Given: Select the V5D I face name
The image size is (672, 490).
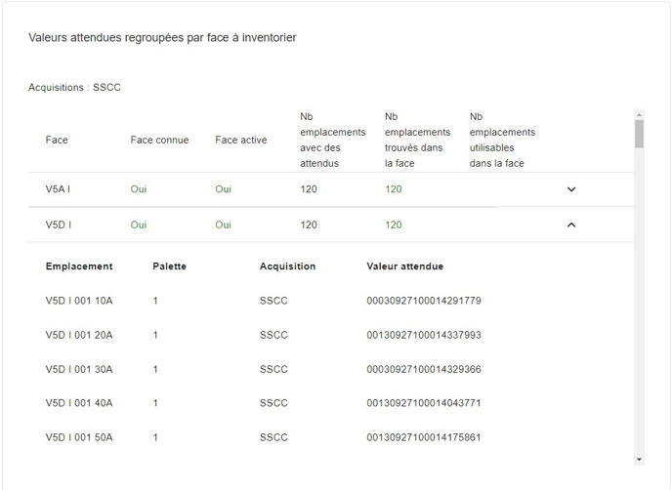Looking at the screenshot, I should point(58,225).
